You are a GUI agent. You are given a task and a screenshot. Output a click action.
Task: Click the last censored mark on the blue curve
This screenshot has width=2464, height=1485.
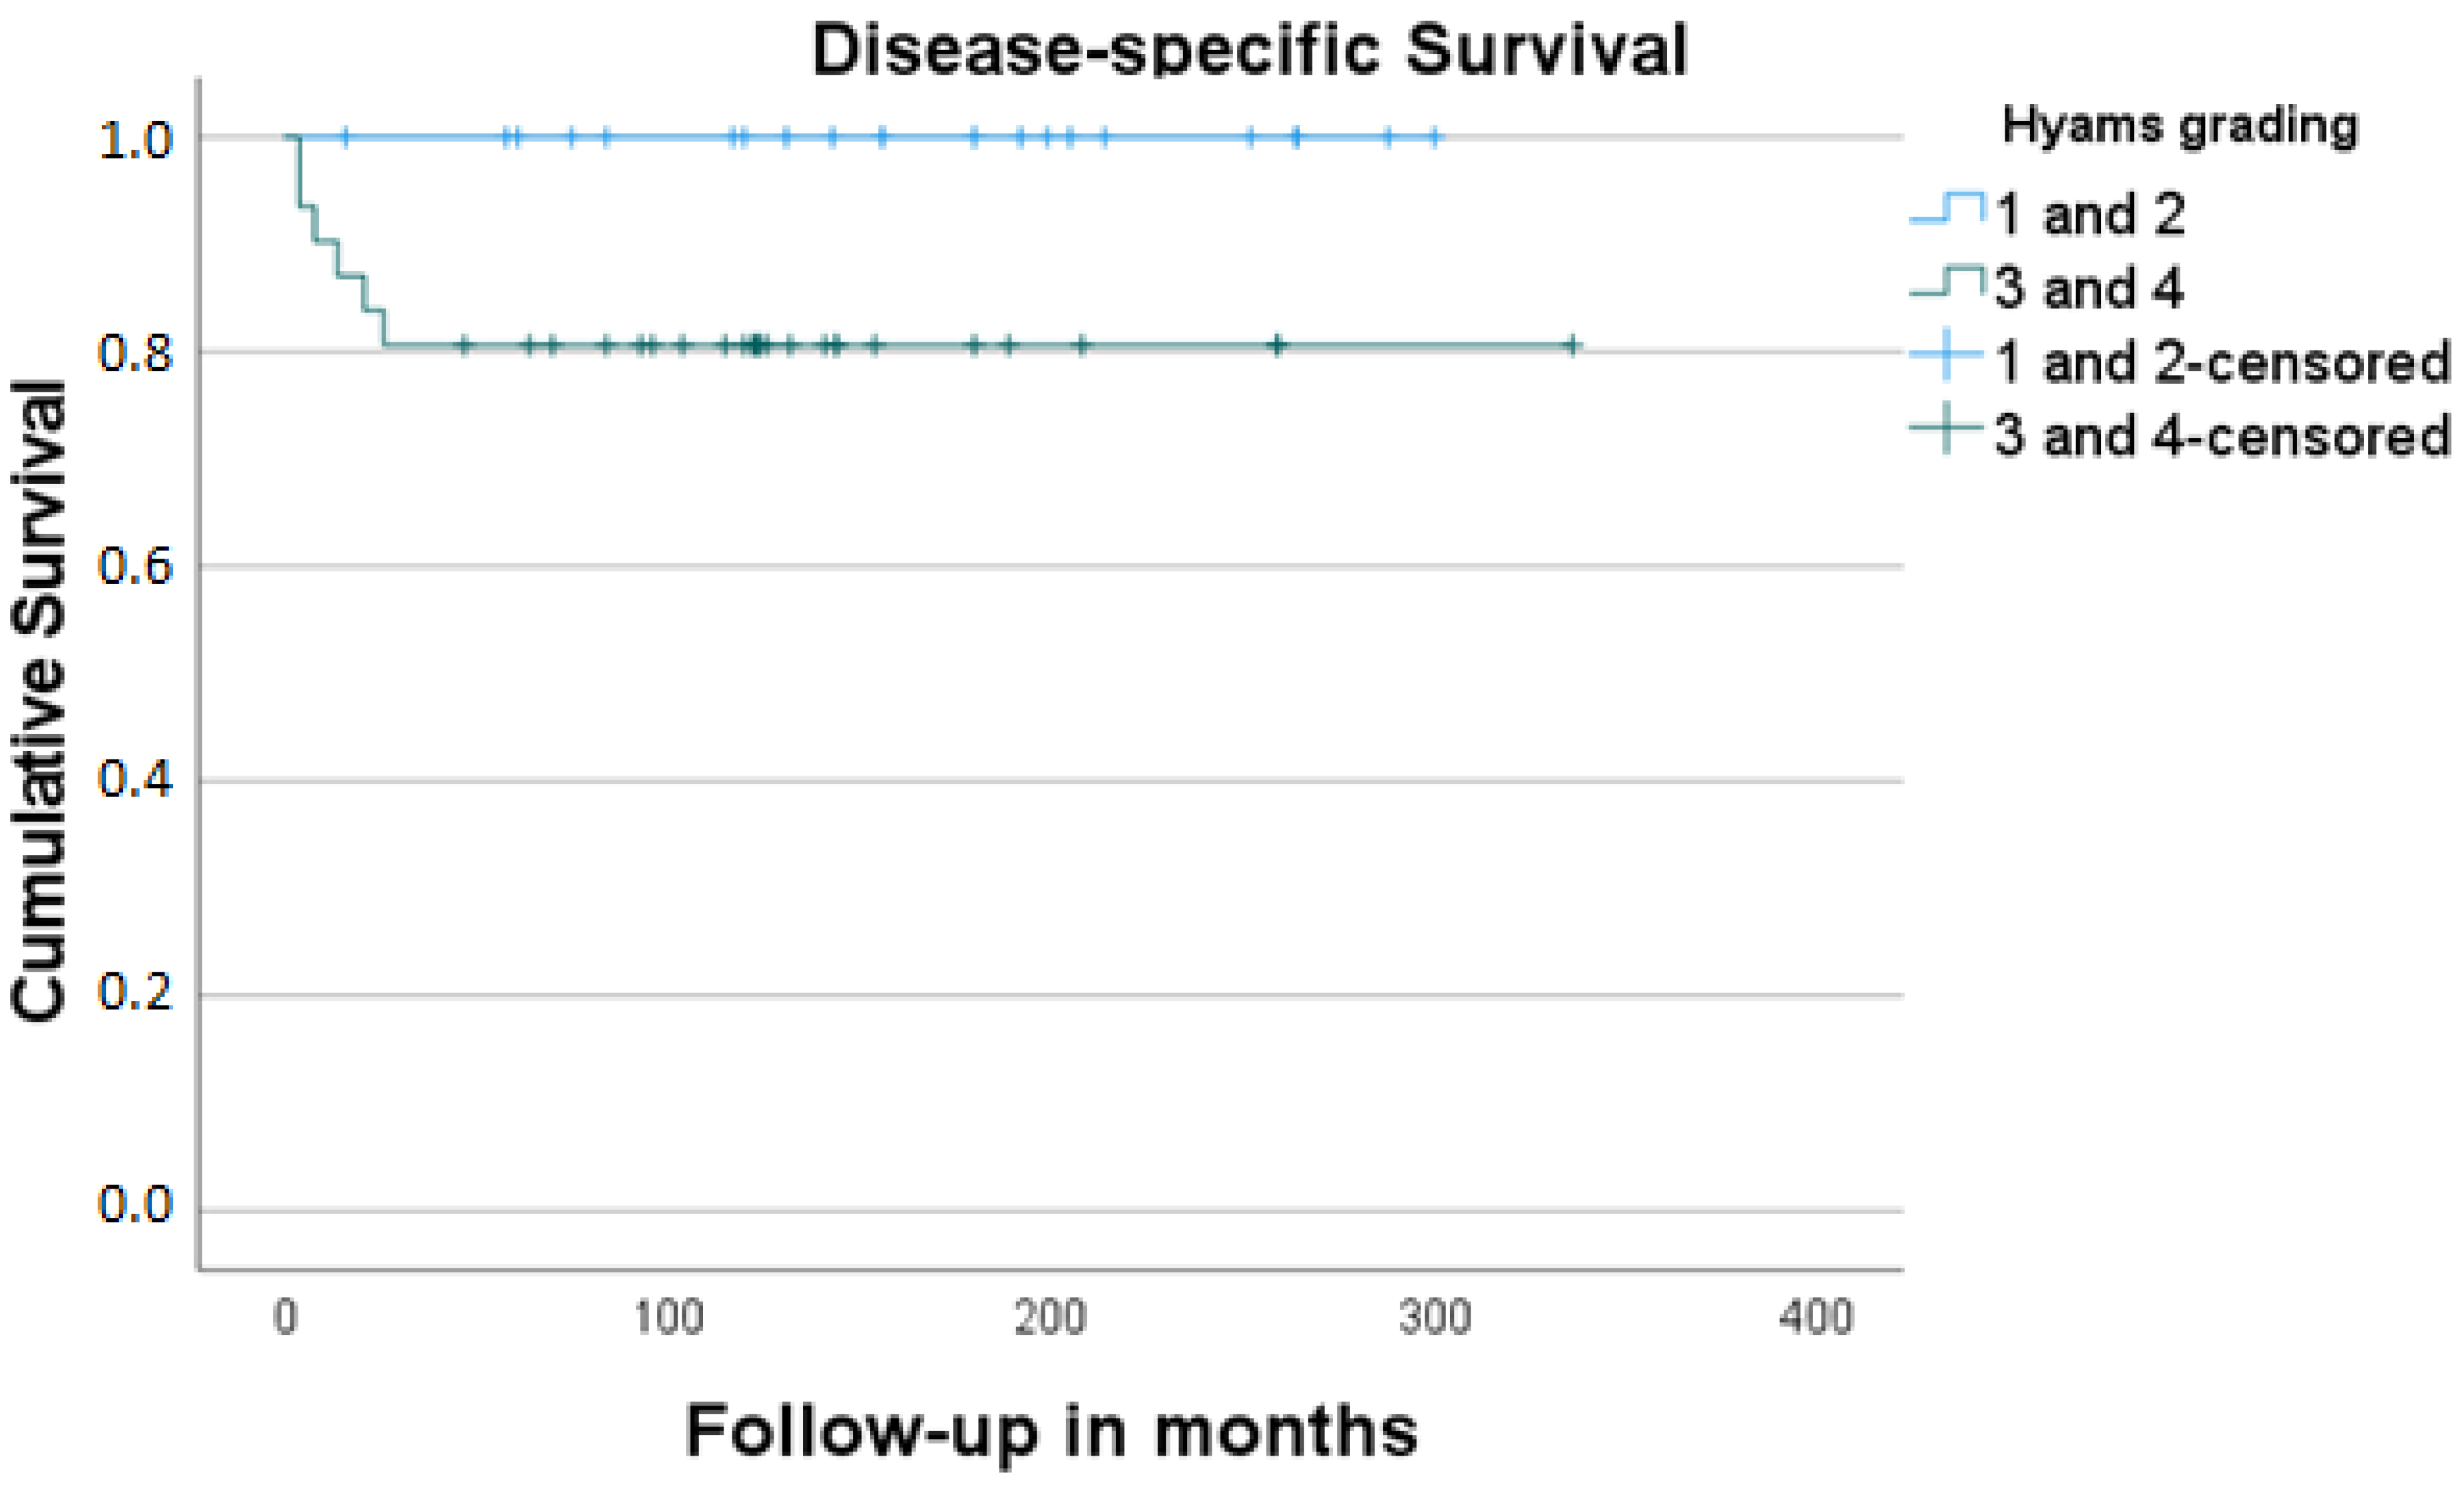point(1435,137)
